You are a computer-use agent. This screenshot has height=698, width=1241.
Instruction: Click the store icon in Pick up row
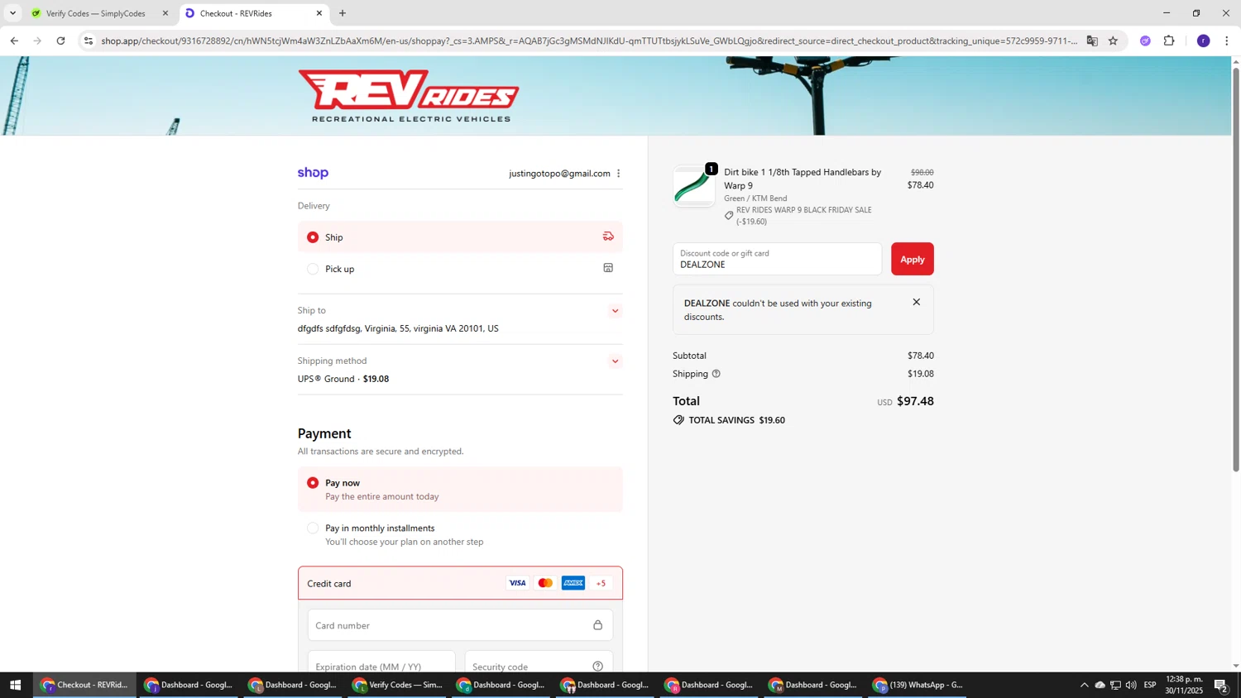(608, 268)
